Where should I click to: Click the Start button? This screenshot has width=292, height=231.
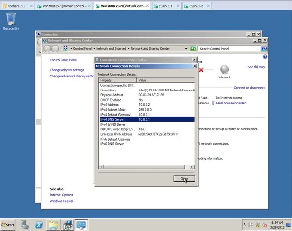point(8,225)
